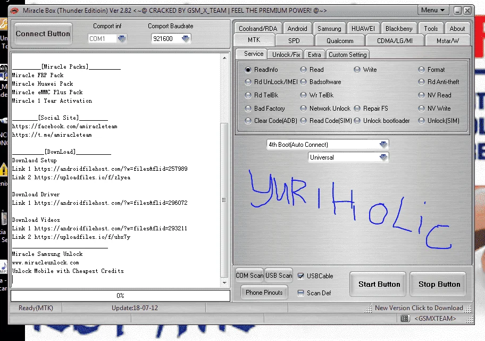Click the keyboard icon beside GSMXTEAM
This screenshot has width=485, height=341.
(x=405, y=319)
